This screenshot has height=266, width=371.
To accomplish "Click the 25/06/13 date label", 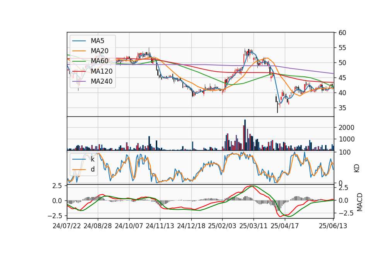I will (x=333, y=226).
